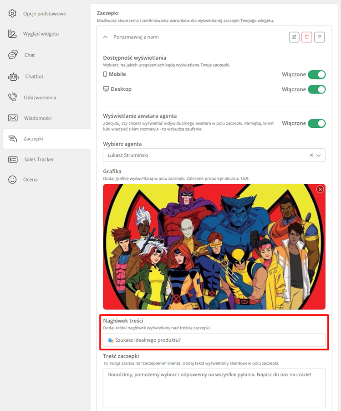Open Opcje podstawowe menu item
The height and width of the screenshot is (411, 341).
(45, 14)
